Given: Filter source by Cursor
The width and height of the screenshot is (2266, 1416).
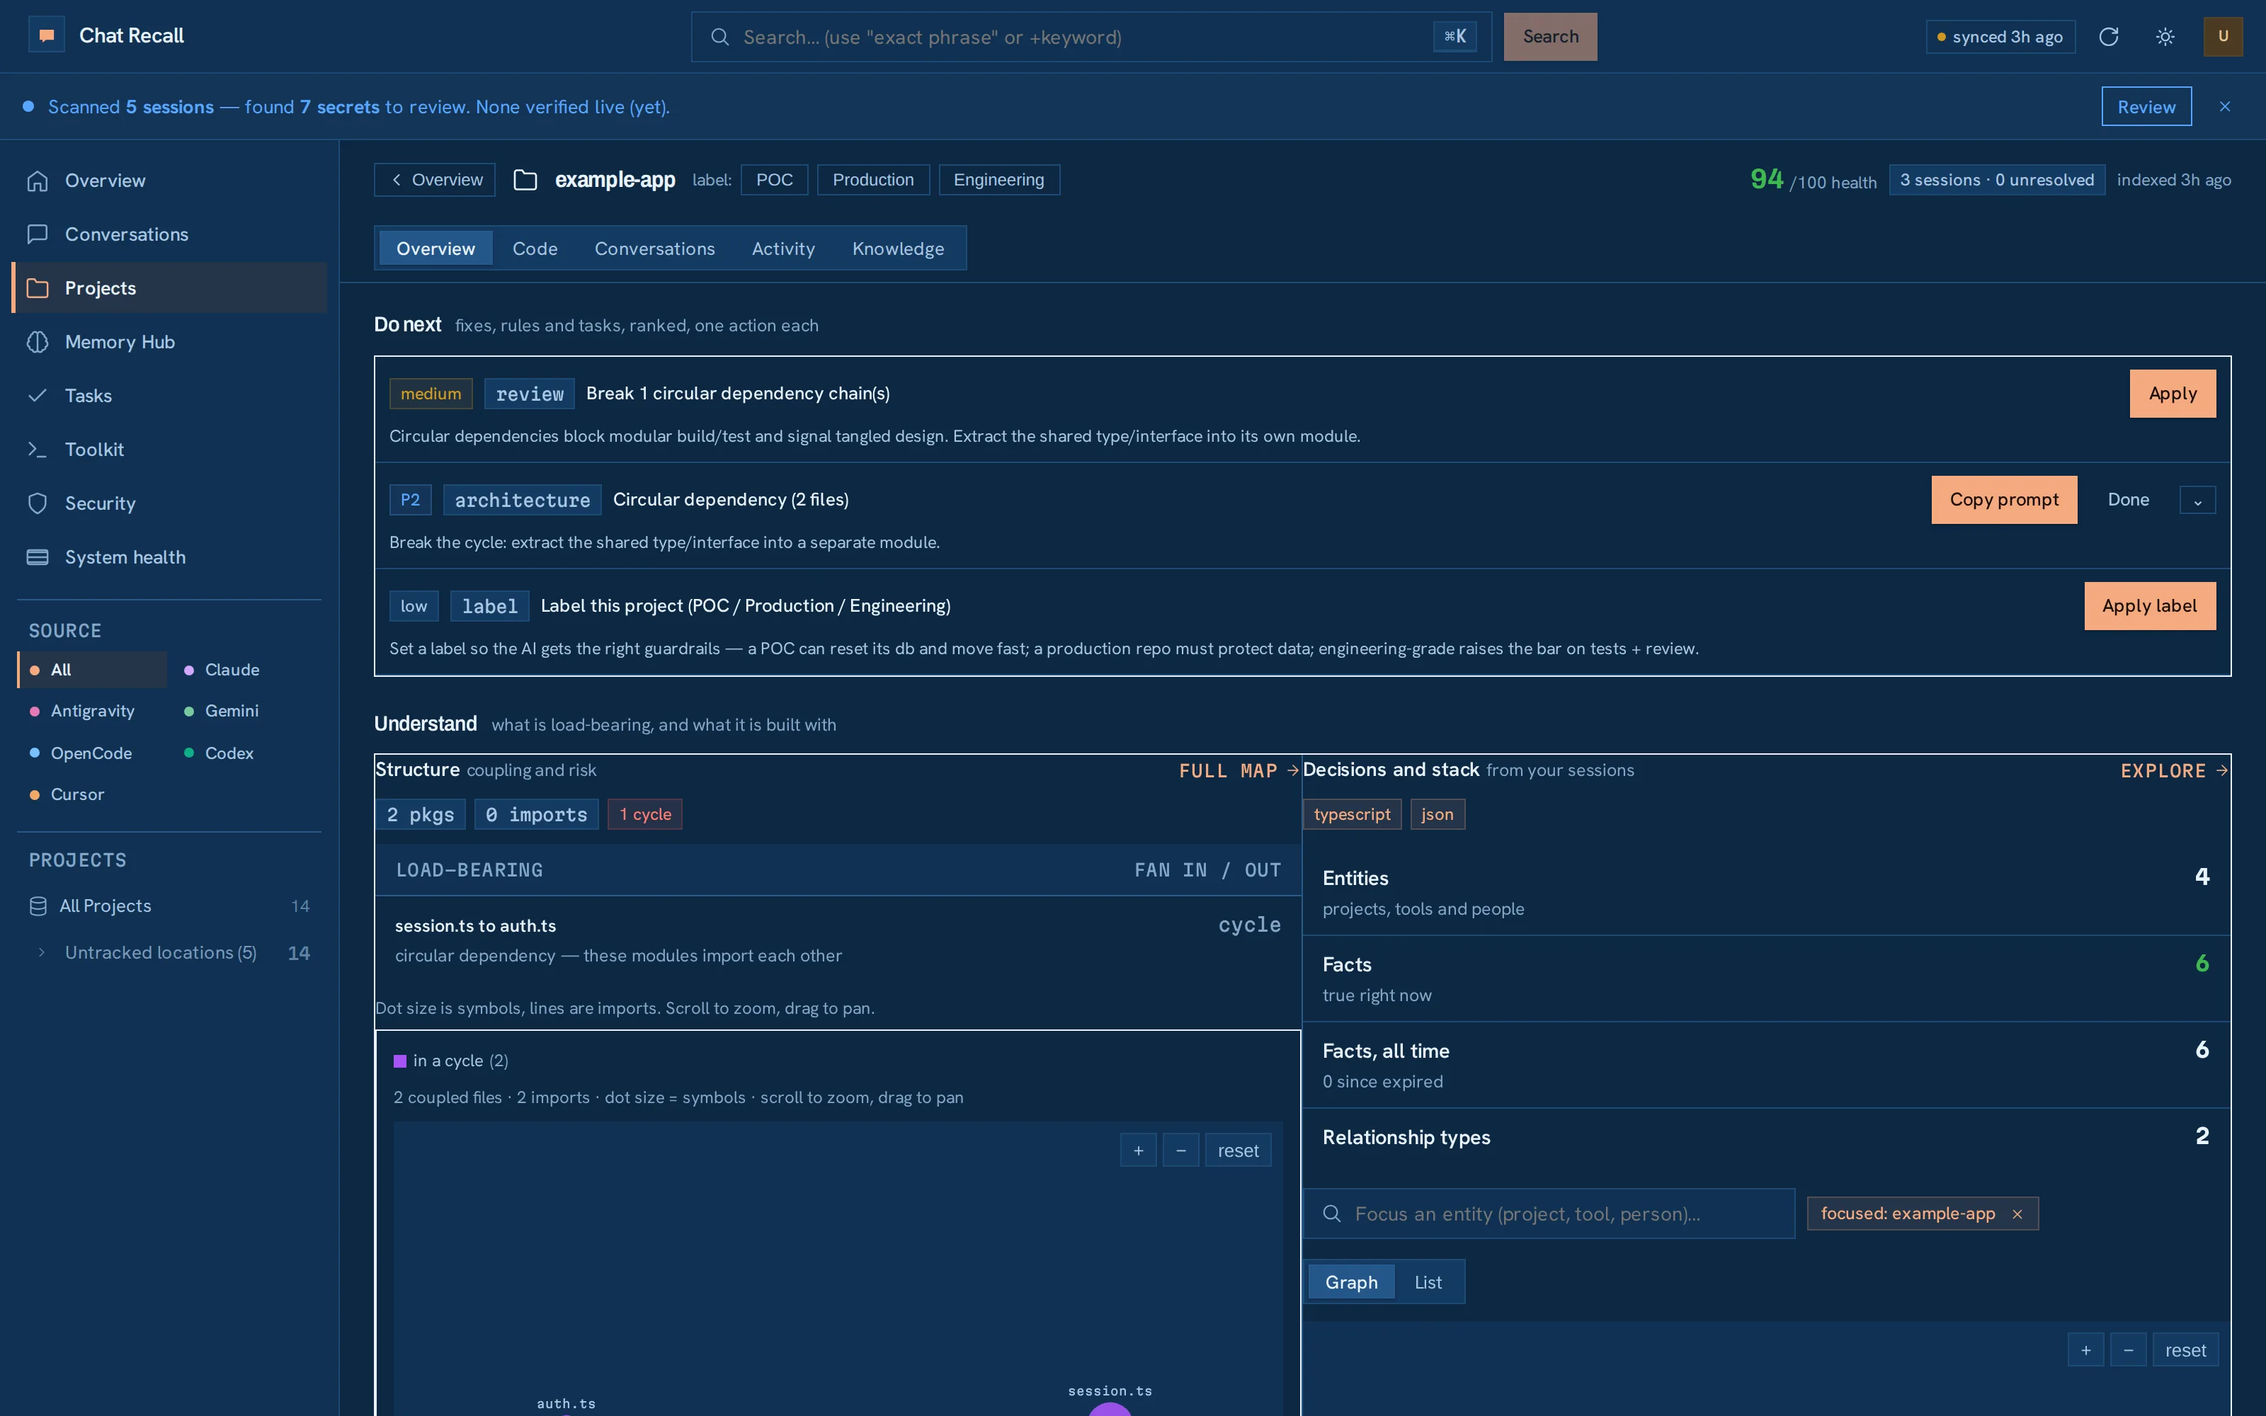Looking at the screenshot, I should click(x=92, y=794).
